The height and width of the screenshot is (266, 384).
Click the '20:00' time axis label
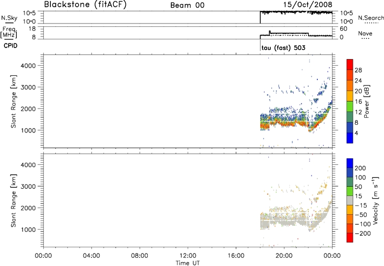pos(284,256)
